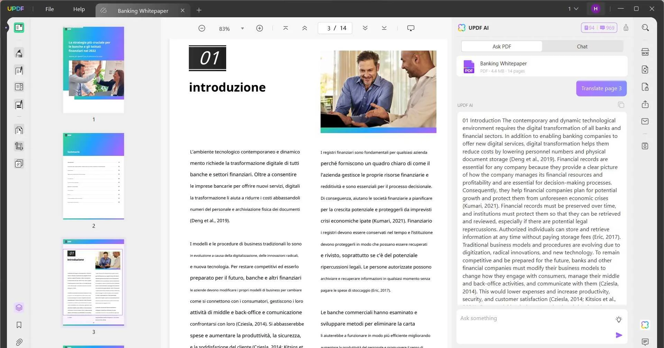Click the Share file icon
Image resolution: width=664 pixels, height=348 pixels.
point(645,104)
